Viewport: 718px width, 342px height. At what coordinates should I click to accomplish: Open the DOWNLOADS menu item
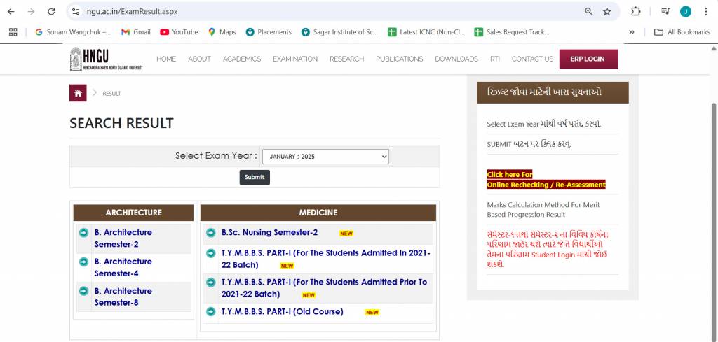[x=456, y=59]
